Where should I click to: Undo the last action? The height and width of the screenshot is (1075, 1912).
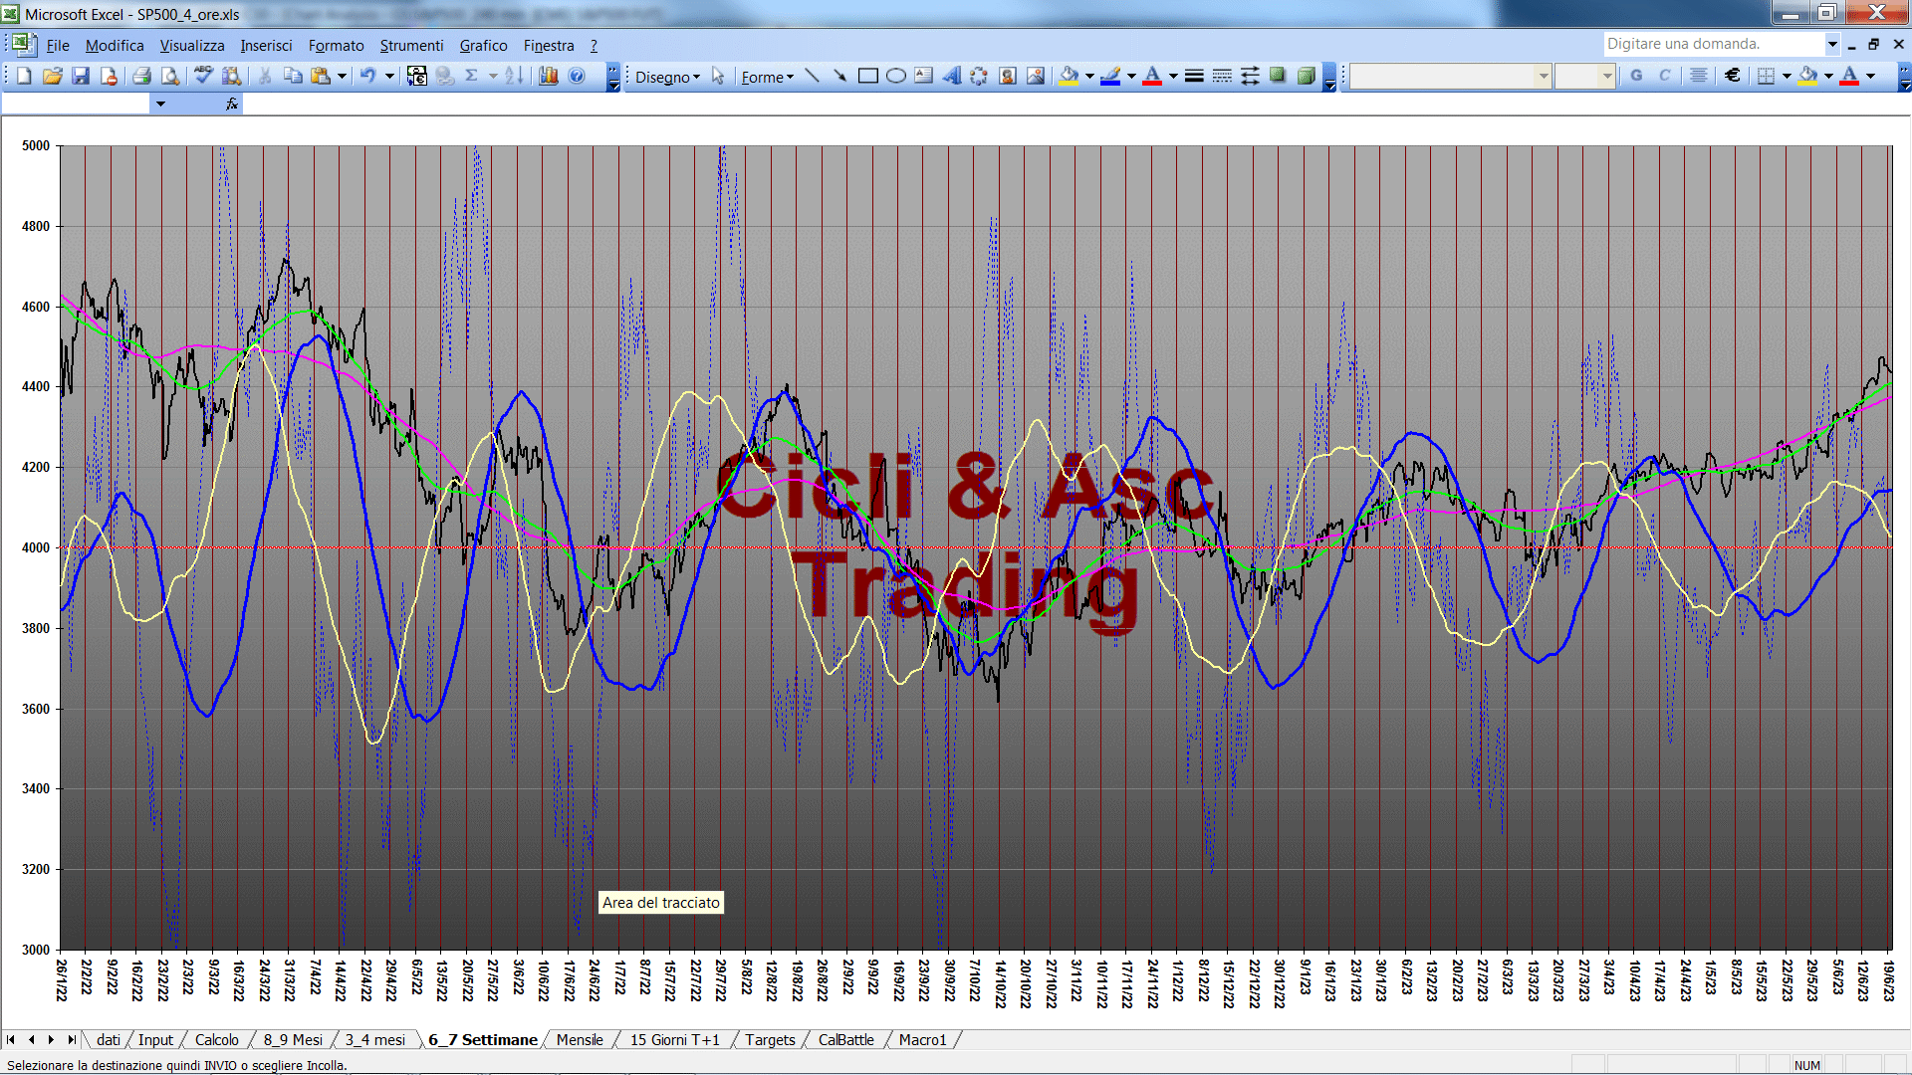[x=368, y=76]
